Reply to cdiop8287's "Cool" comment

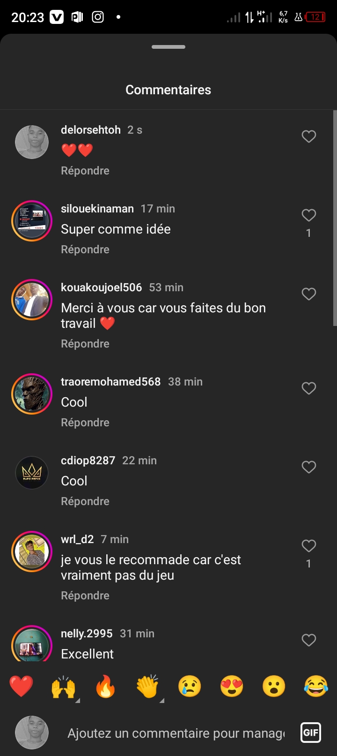tap(85, 501)
